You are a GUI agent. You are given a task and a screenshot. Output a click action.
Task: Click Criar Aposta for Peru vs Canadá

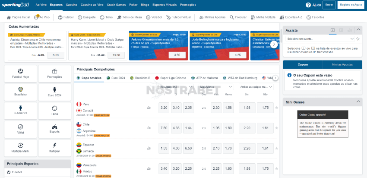tap(101, 115)
